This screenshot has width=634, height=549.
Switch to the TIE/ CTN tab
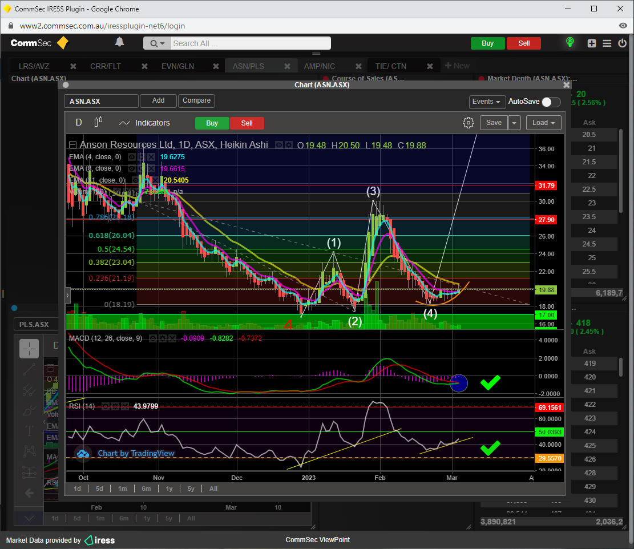point(391,66)
